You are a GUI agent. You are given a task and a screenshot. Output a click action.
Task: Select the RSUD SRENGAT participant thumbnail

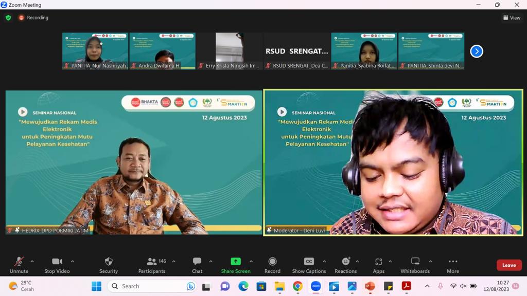[297, 51]
